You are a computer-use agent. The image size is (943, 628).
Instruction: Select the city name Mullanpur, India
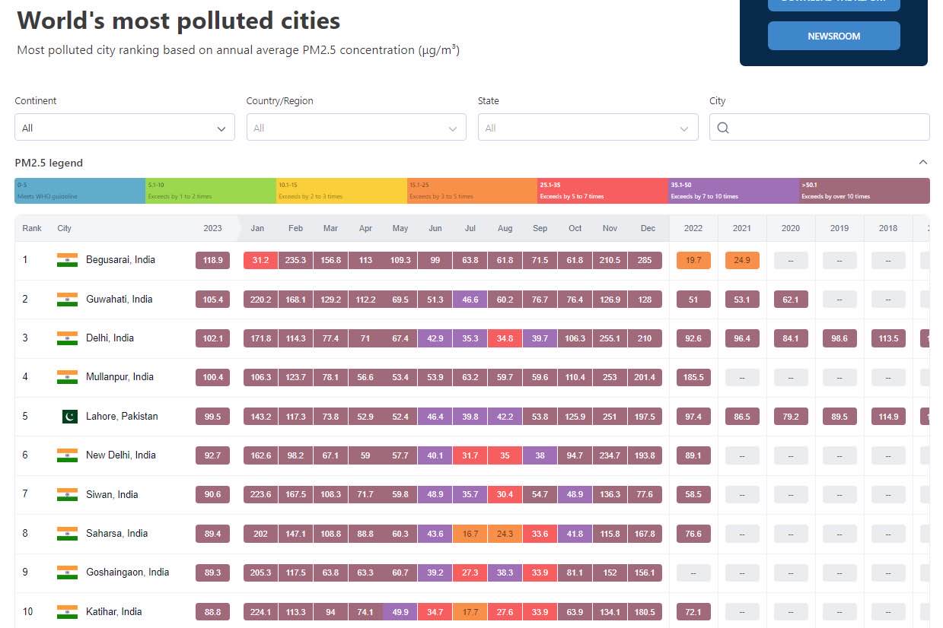point(119,377)
